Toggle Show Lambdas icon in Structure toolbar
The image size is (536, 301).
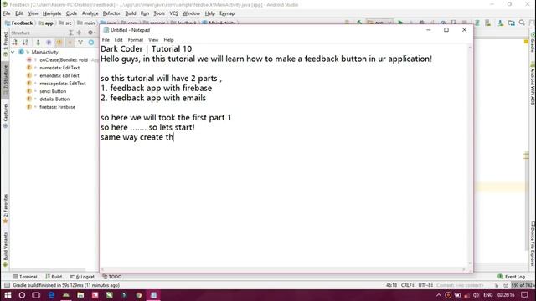pos(80,43)
